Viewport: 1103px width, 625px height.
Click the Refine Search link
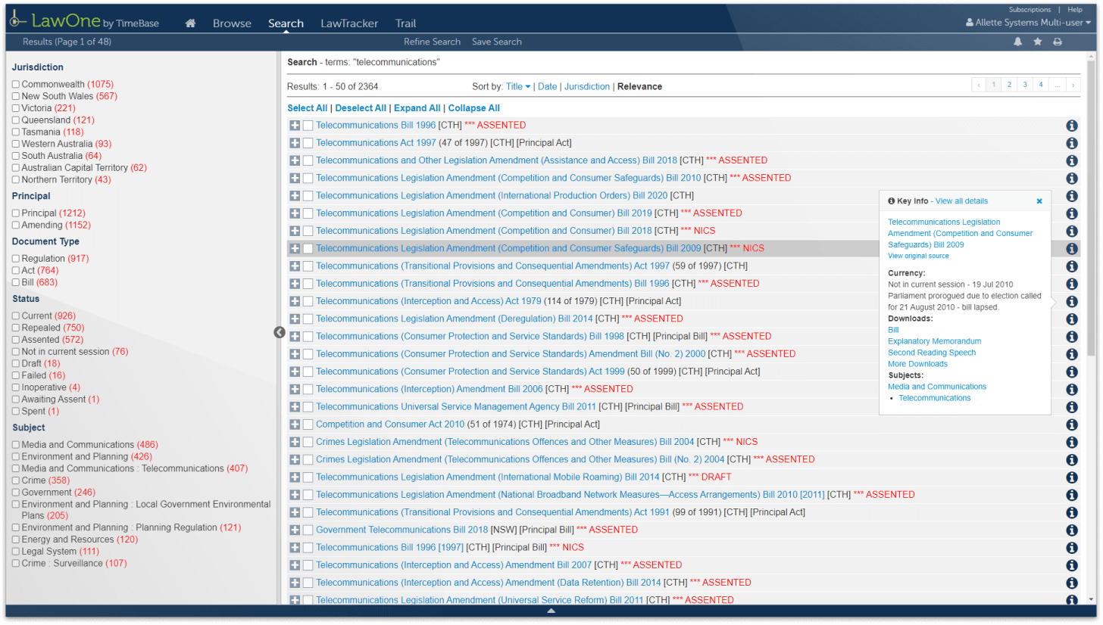(x=432, y=42)
